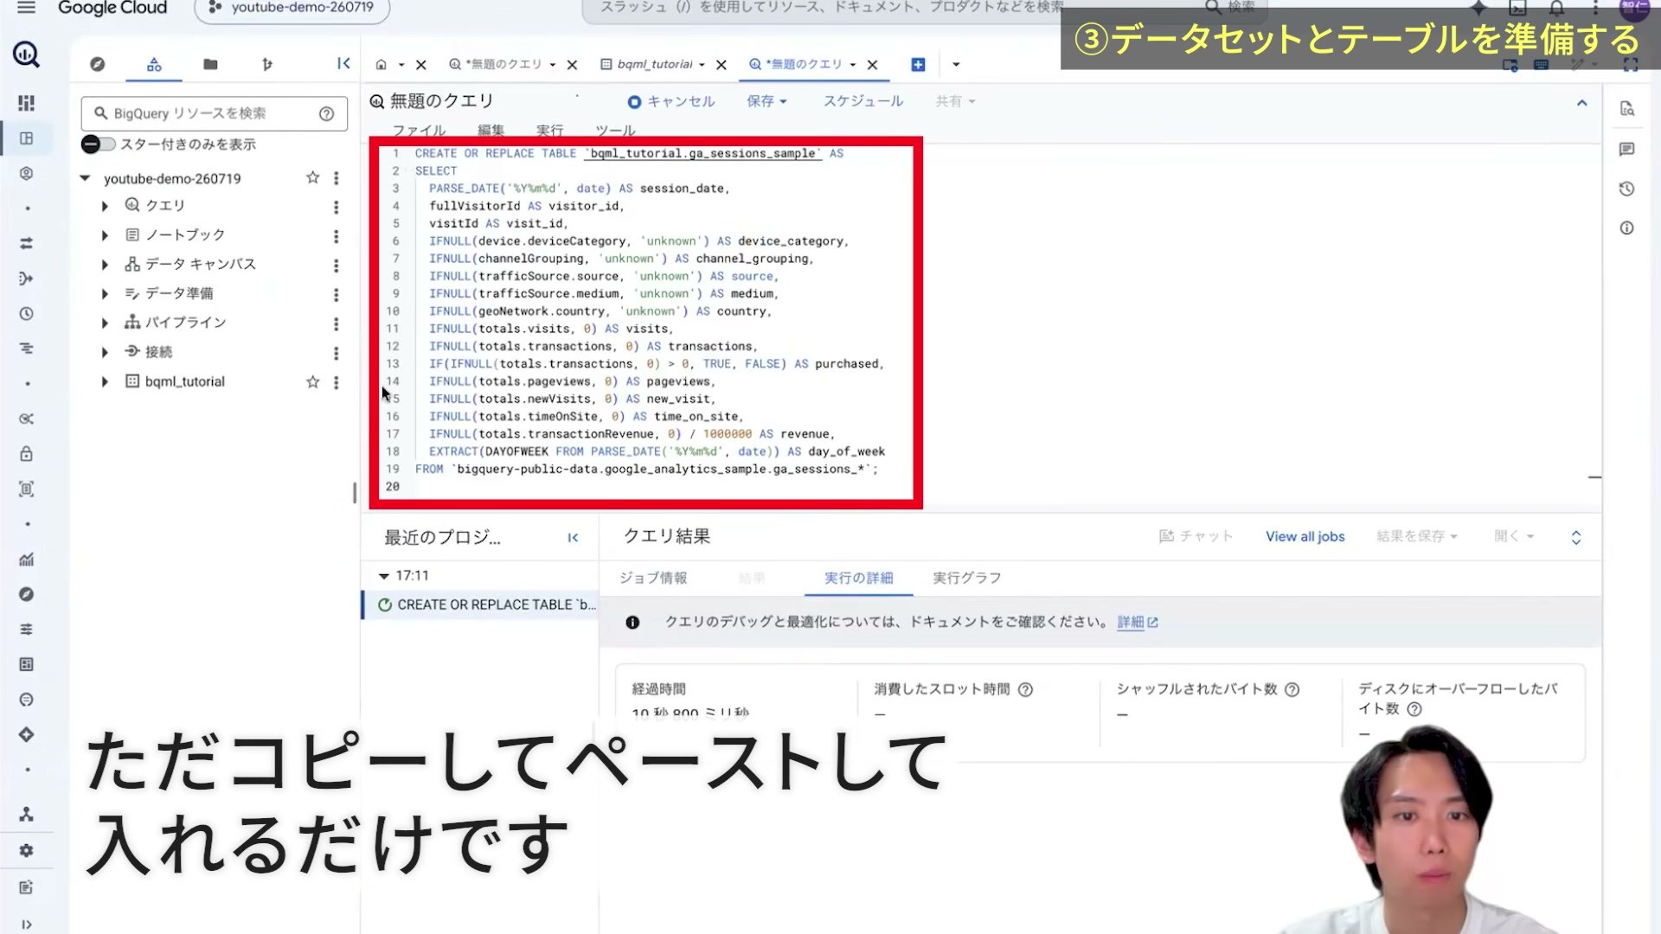Close the bqml_tutorial tab
The height and width of the screenshot is (934, 1661).
[x=721, y=65]
